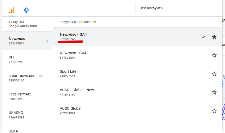The image size is (225, 133).
Task: Open VUSO Global 432304961 property
Action: tap(138, 111)
